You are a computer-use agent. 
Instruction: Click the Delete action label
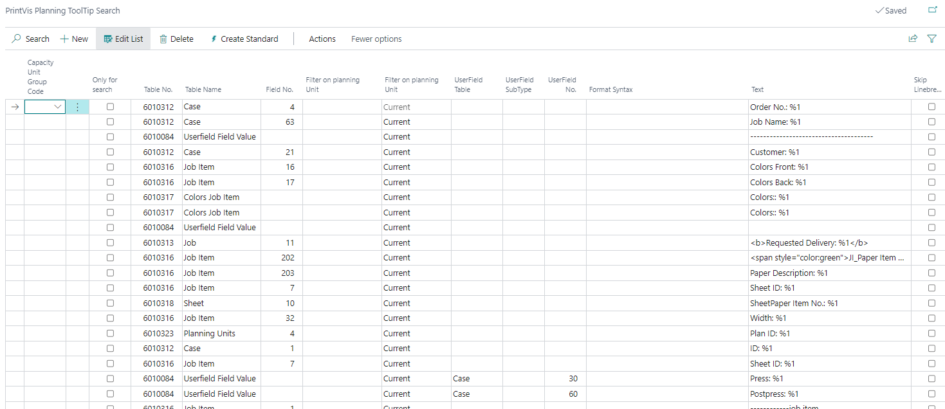pos(182,39)
